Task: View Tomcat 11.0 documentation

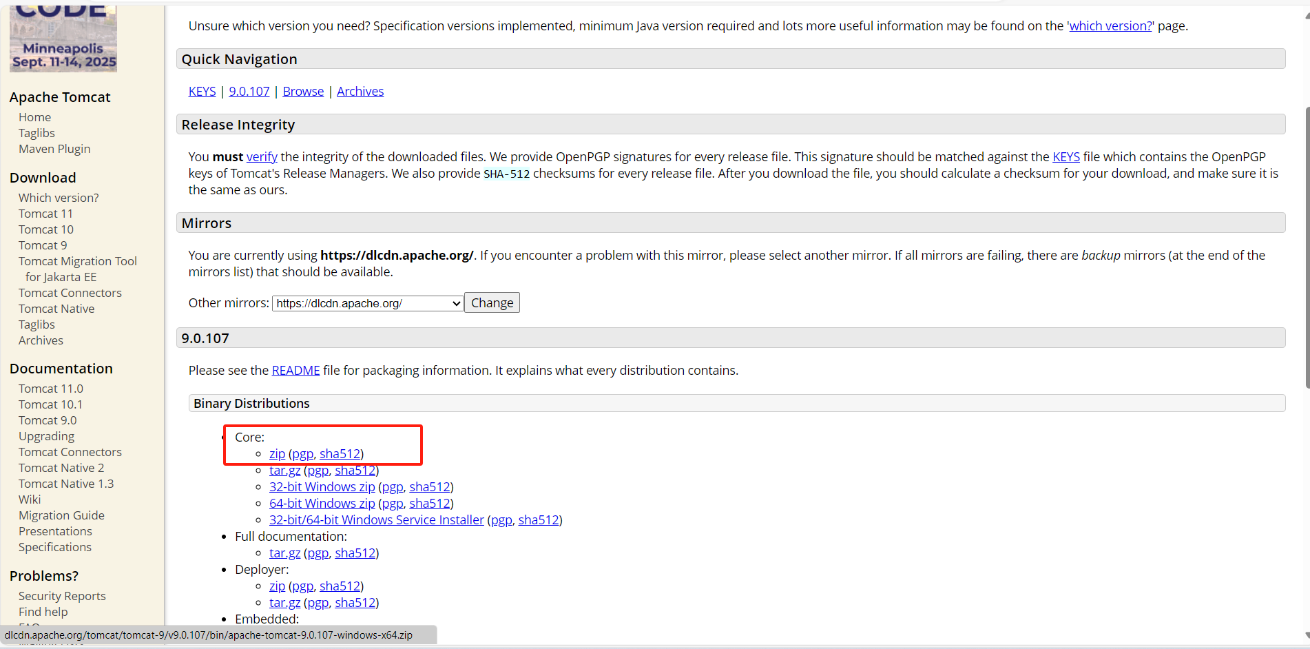Action: click(51, 389)
